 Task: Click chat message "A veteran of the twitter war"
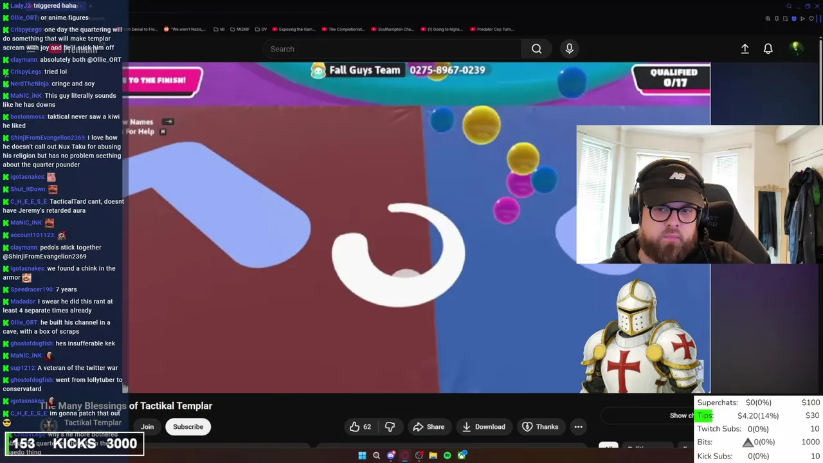tap(77, 368)
